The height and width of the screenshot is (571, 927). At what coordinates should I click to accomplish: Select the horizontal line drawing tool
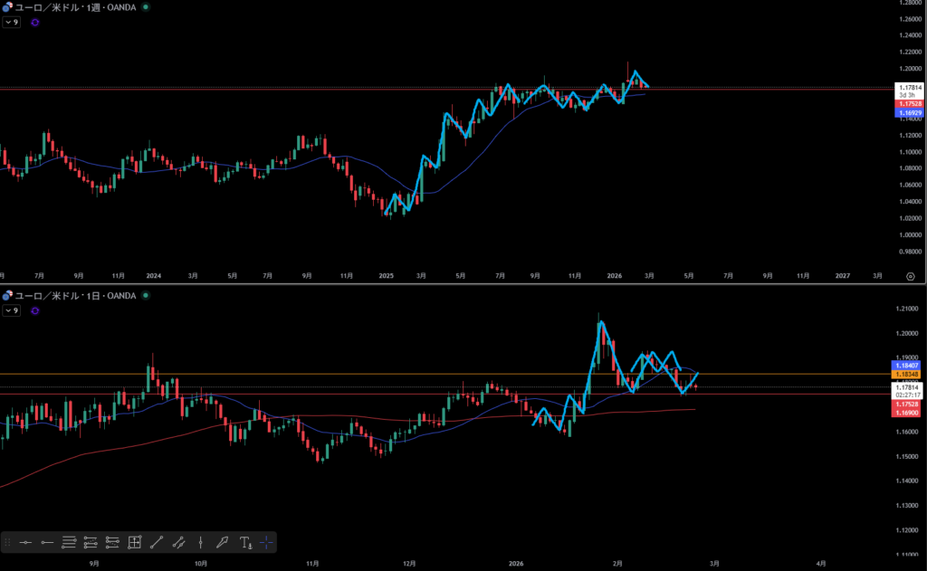coord(25,542)
